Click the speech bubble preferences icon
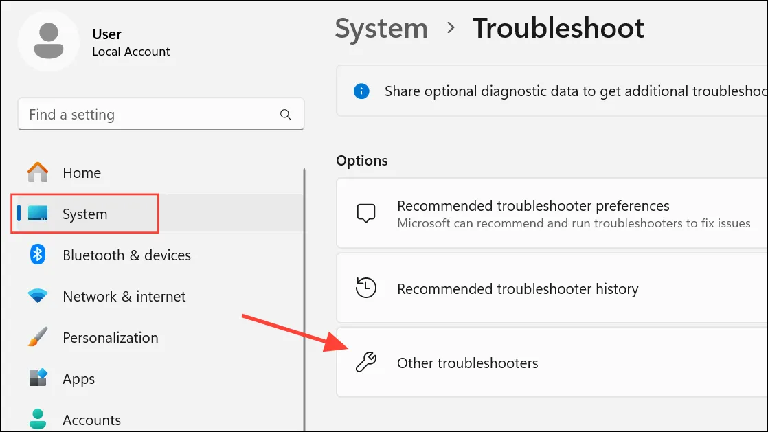This screenshot has height=432, width=768. coord(366,214)
